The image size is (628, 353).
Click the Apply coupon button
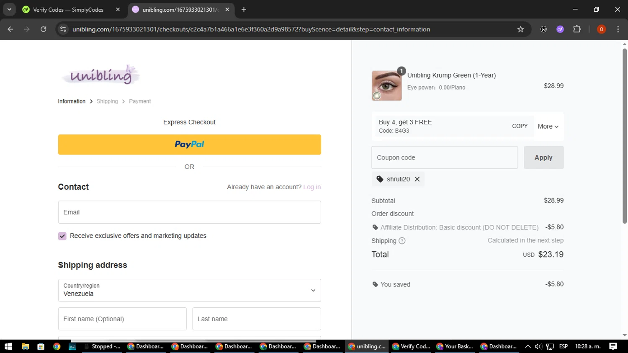point(543,157)
